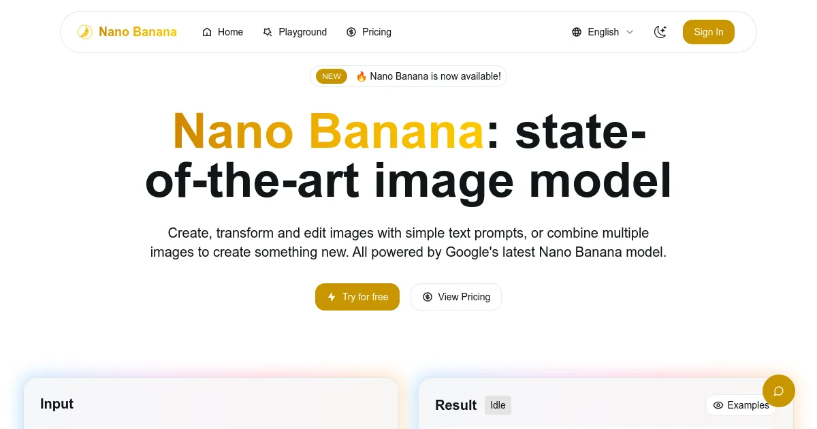Screen dimensions: 817x429
Task: Open the chat bubble in the corner
Action: (779, 391)
